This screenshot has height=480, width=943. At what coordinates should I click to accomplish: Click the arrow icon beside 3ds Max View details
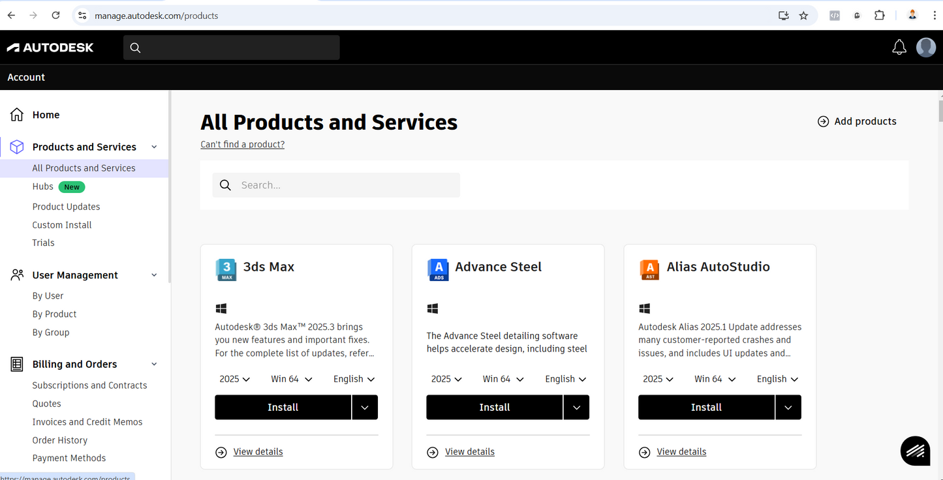click(x=221, y=452)
